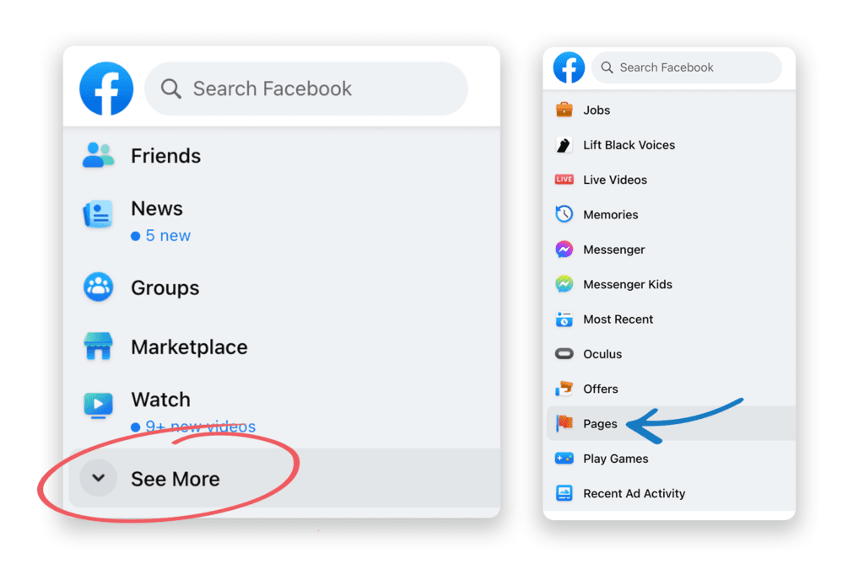
Task: Open Memories via the clock icon
Action: (x=564, y=214)
